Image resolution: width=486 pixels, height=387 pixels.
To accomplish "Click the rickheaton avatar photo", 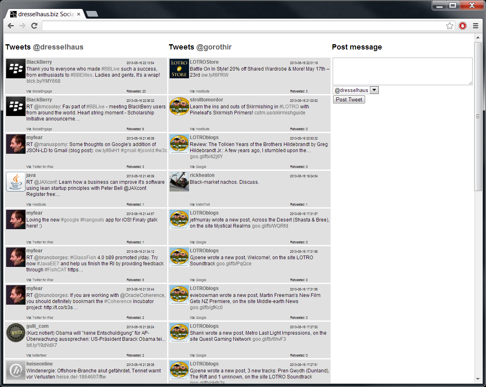I will pyautogui.click(x=179, y=182).
